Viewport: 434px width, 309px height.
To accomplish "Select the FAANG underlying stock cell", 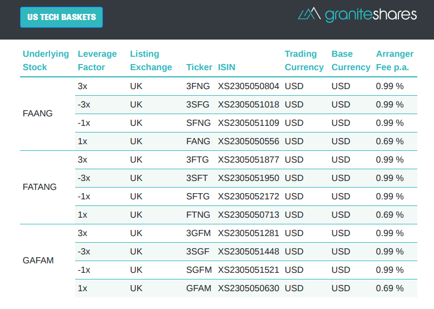I will tap(38, 114).
